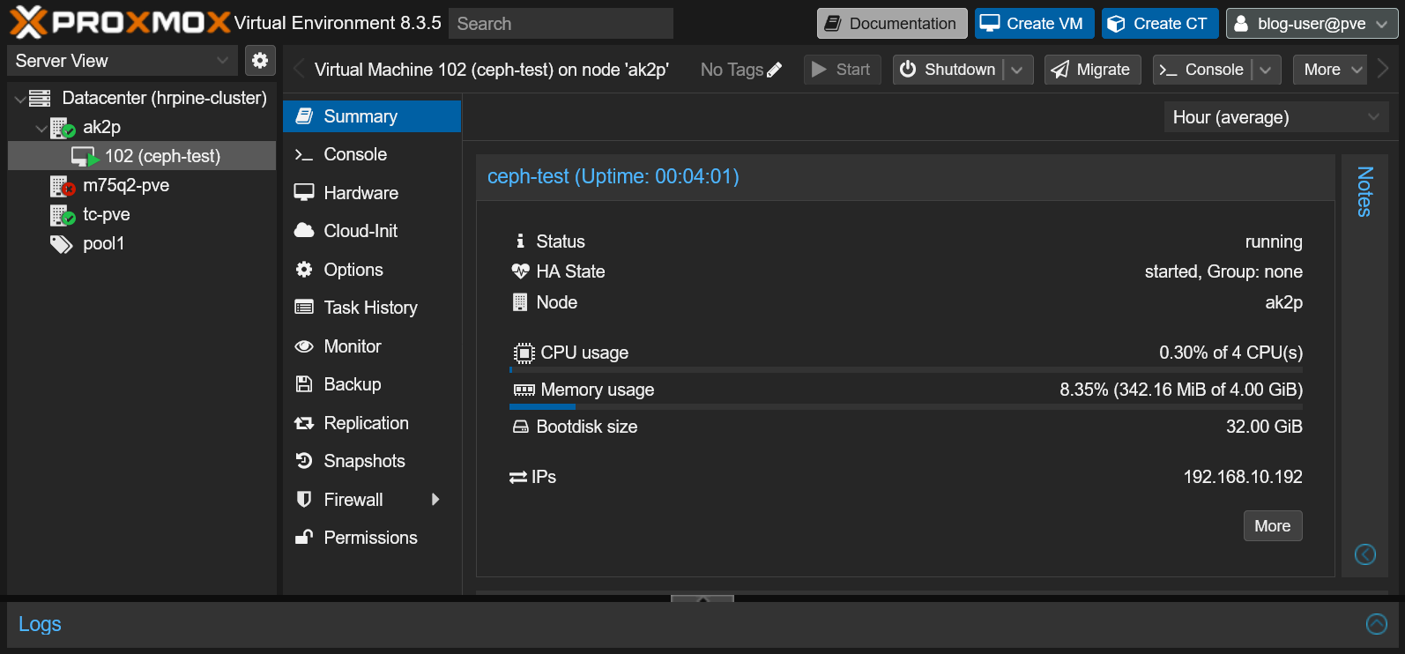Image resolution: width=1405 pixels, height=654 pixels.
Task: Open the Console tab in sidebar
Action: (x=372, y=154)
